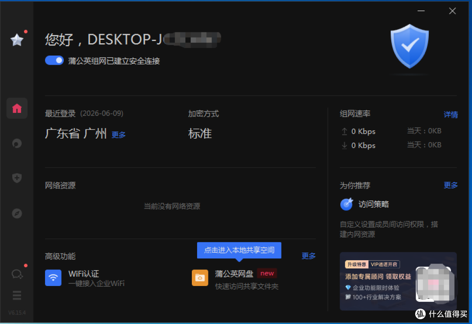Click the upload speed 0 Kbps value

(363, 132)
